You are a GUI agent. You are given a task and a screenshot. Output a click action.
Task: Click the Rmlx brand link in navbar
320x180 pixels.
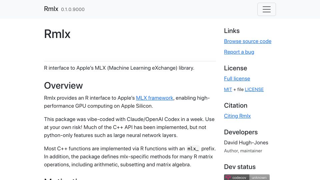point(51,9)
